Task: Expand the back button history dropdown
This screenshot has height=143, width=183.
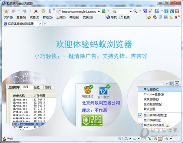Action: point(19,11)
